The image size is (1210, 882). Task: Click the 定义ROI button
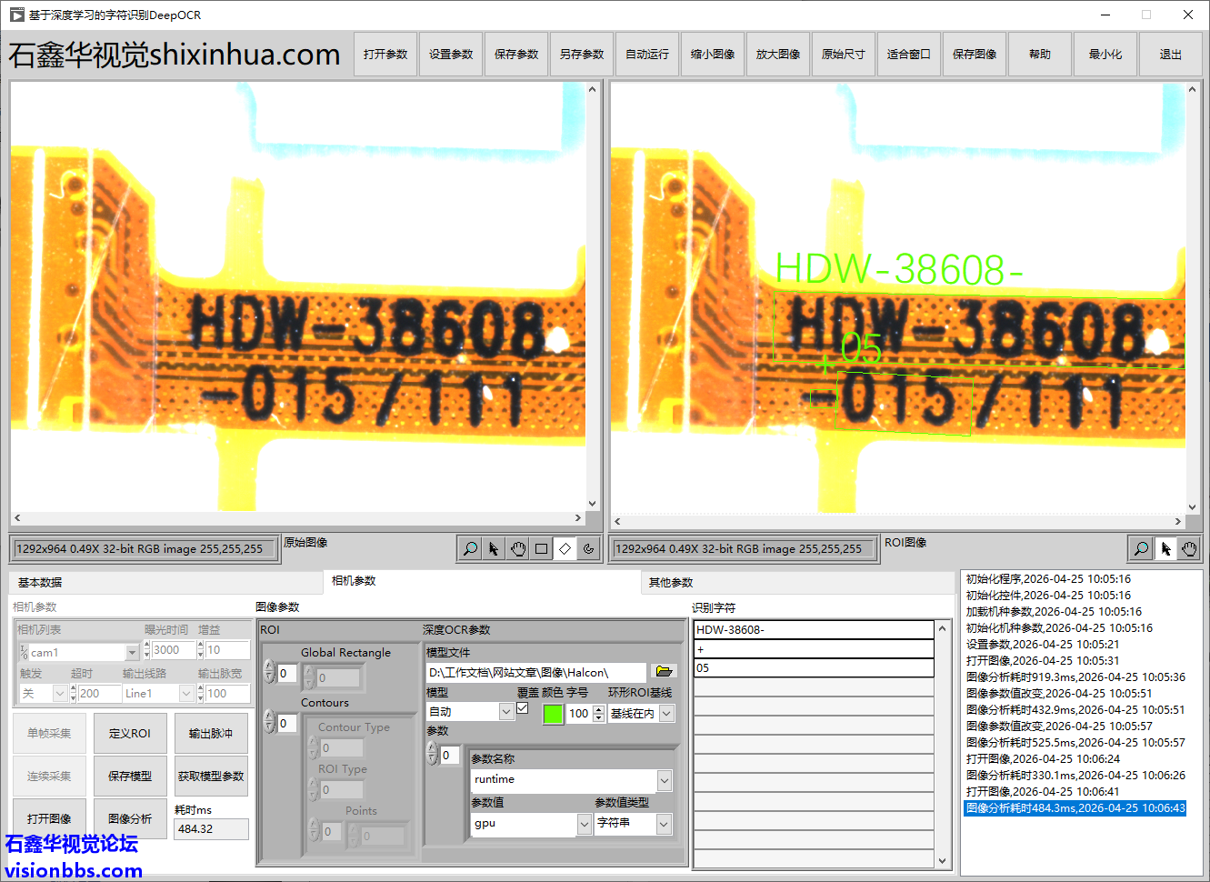(x=129, y=734)
